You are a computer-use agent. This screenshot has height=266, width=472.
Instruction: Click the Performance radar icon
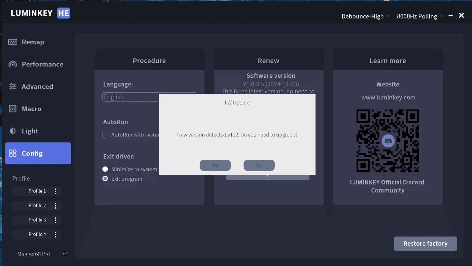pos(13,64)
